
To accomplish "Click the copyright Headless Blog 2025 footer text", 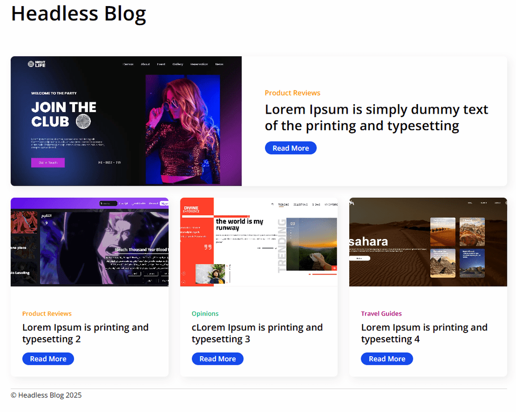I will click(x=46, y=395).
